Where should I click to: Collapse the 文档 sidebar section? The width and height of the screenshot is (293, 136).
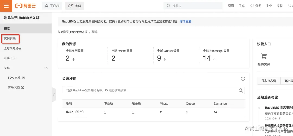click(x=46, y=68)
